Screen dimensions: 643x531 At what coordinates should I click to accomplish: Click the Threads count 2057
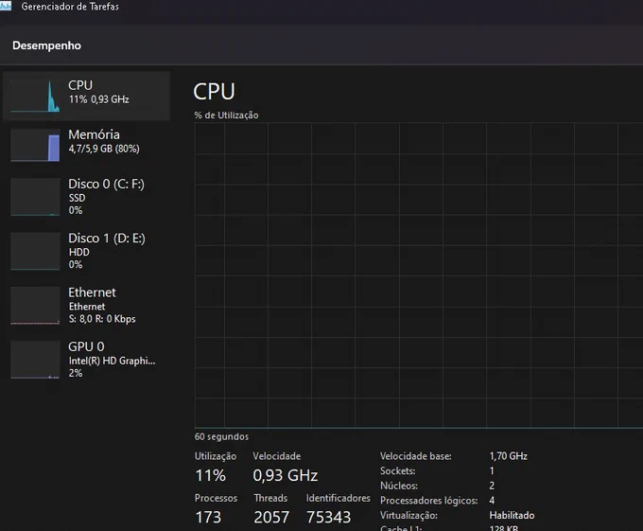click(271, 517)
